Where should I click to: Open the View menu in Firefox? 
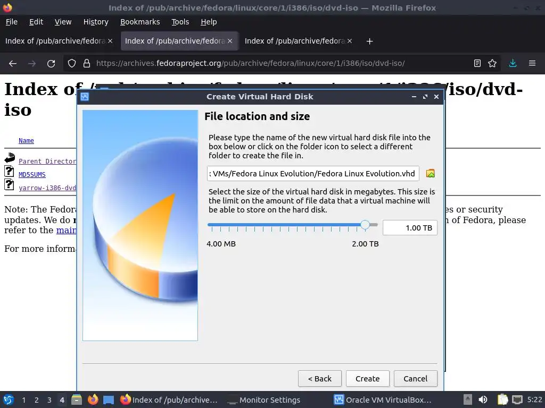63,22
